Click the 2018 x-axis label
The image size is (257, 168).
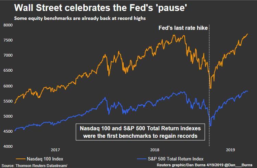click(155, 150)
